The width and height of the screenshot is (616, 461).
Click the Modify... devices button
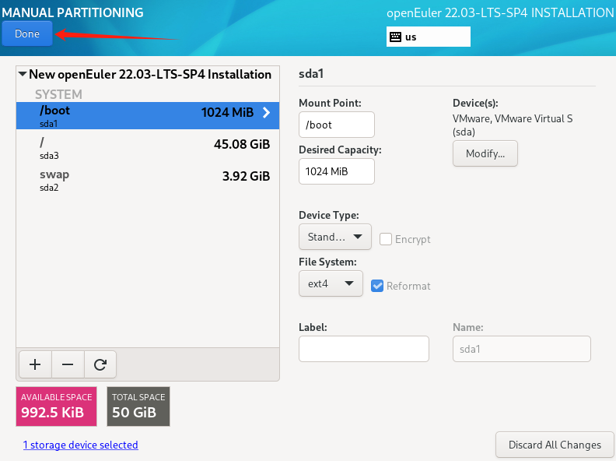click(x=485, y=153)
